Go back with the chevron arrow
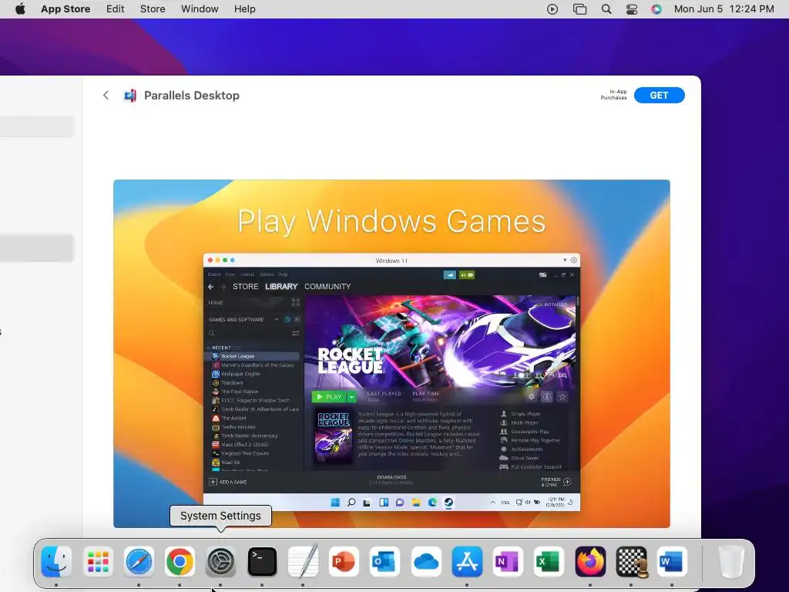 coord(106,95)
